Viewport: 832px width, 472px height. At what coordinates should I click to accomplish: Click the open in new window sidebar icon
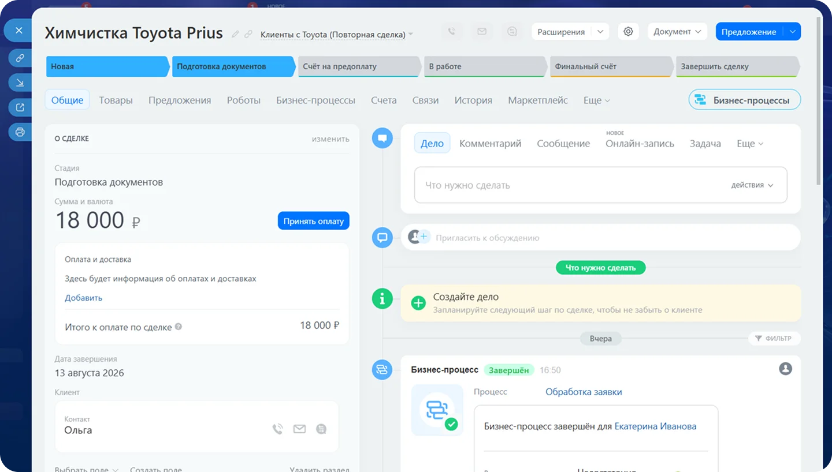(20, 107)
